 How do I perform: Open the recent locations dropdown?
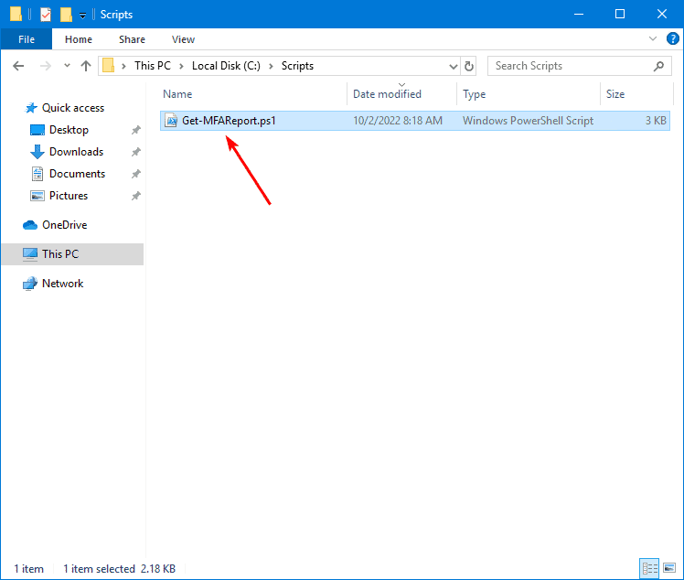(67, 66)
